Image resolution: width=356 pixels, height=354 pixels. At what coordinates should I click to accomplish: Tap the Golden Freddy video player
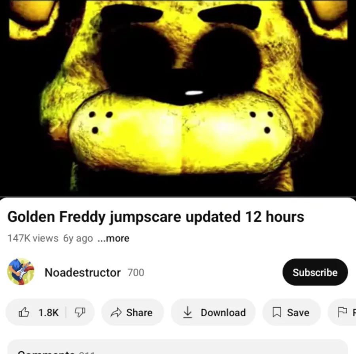click(178, 98)
